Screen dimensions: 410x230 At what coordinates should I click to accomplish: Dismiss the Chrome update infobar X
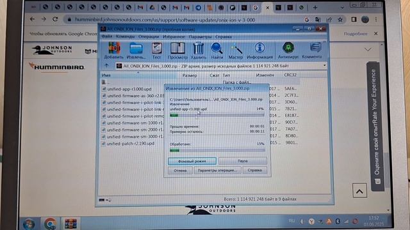(376, 33)
